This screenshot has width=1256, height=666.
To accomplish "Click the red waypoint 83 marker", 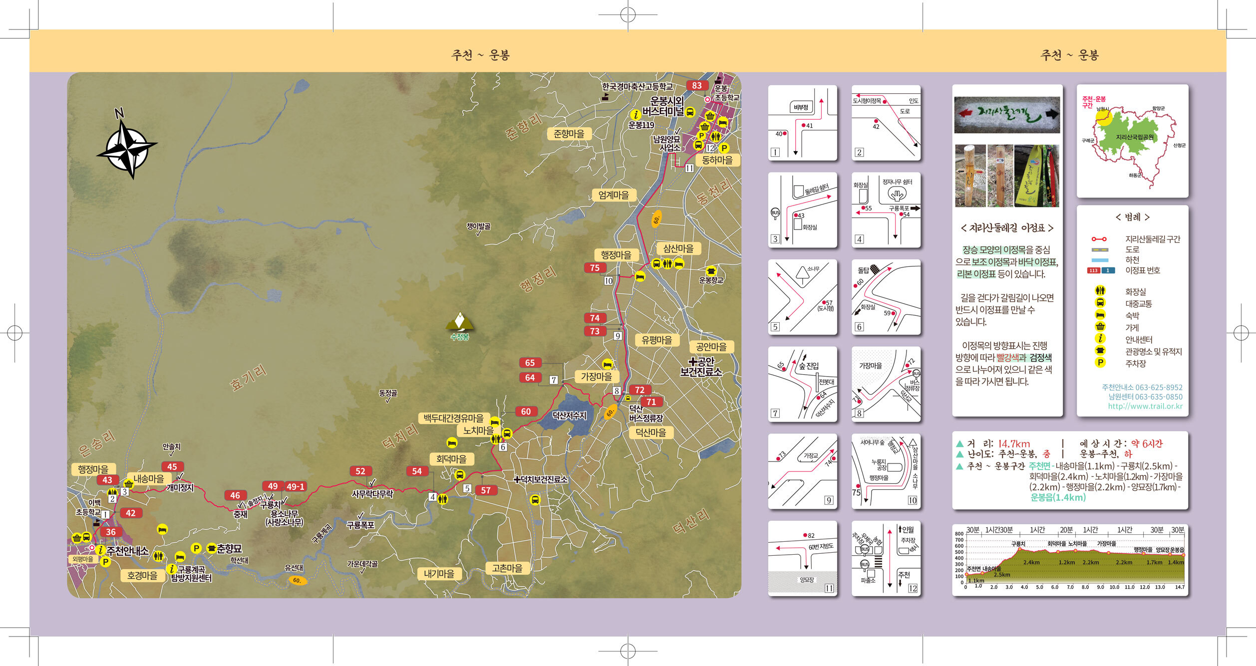I will point(696,85).
